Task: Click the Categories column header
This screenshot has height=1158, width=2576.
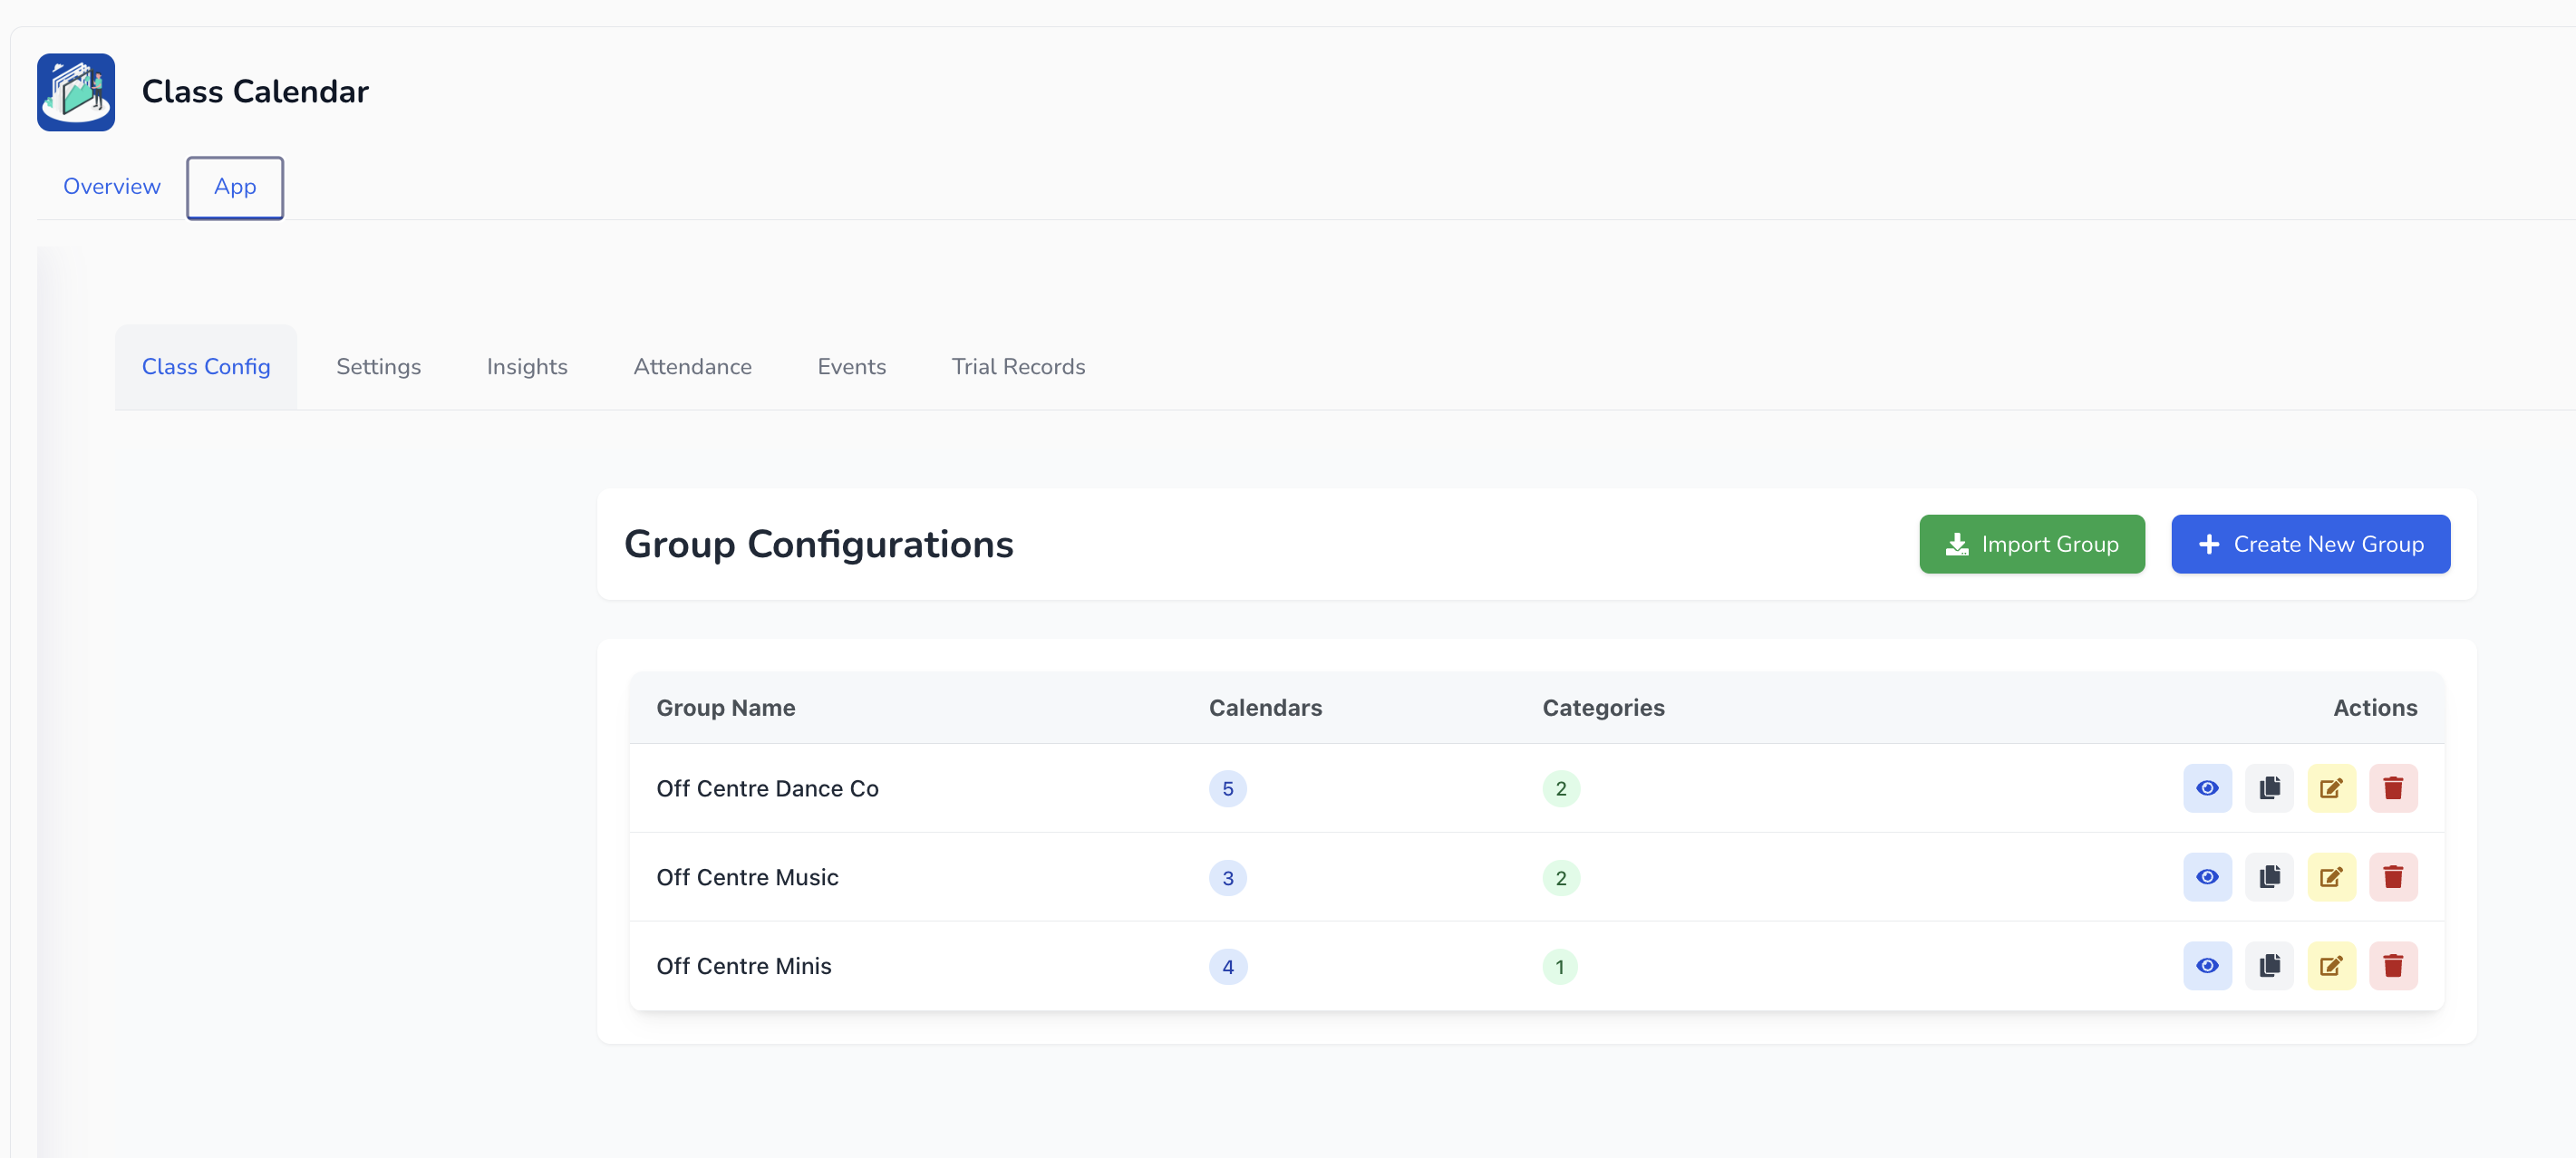Action: coord(1603,708)
